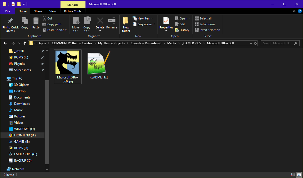Switch to the View tab

pyautogui.click(x=53, y=11)
